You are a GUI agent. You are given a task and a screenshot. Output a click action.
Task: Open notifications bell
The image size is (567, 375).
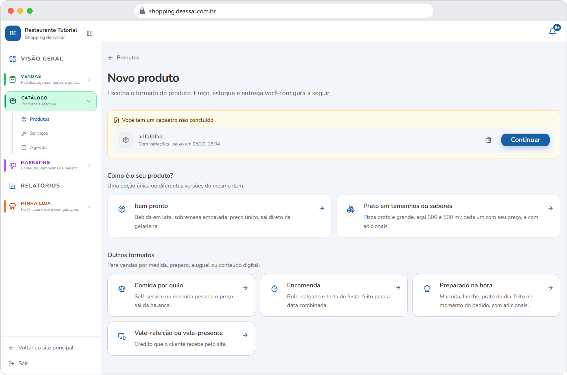point(552,31)
